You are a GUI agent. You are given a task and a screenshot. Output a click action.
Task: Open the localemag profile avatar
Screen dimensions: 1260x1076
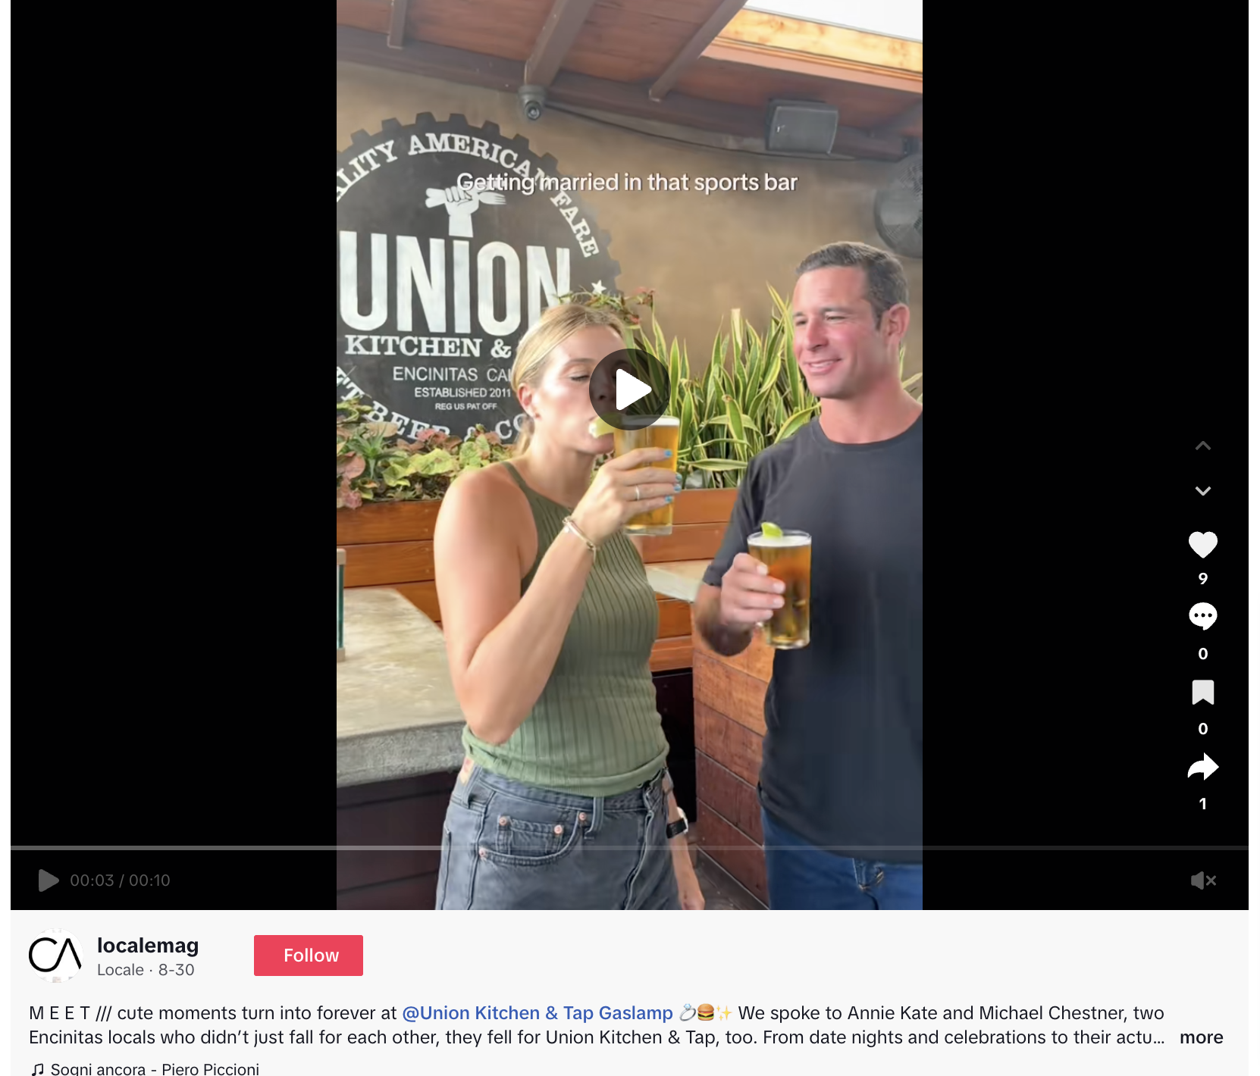55,956
